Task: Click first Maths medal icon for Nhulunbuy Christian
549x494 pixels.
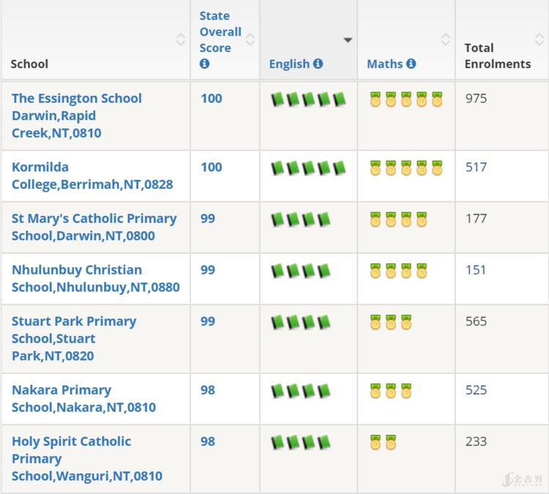Action: click(x=376, y=271)
